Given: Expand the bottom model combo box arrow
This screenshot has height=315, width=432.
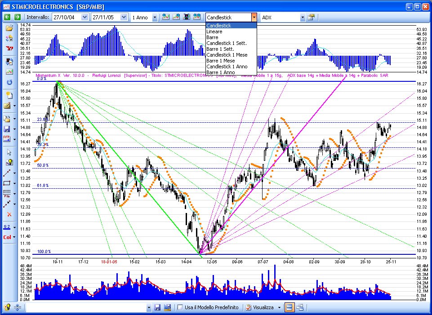Looking at the screenshot, I should point(149,307).
